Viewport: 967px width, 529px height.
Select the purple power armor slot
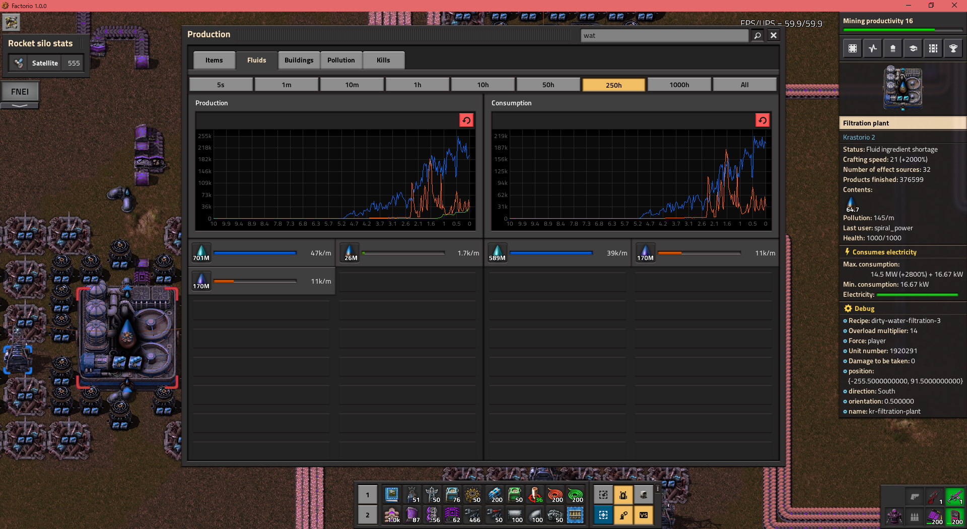894,516
